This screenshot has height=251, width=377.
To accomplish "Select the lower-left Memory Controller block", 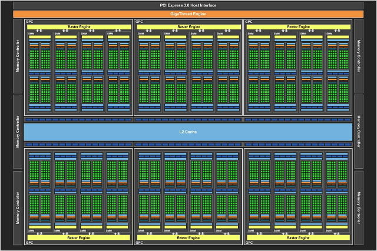I will [18, 208].
